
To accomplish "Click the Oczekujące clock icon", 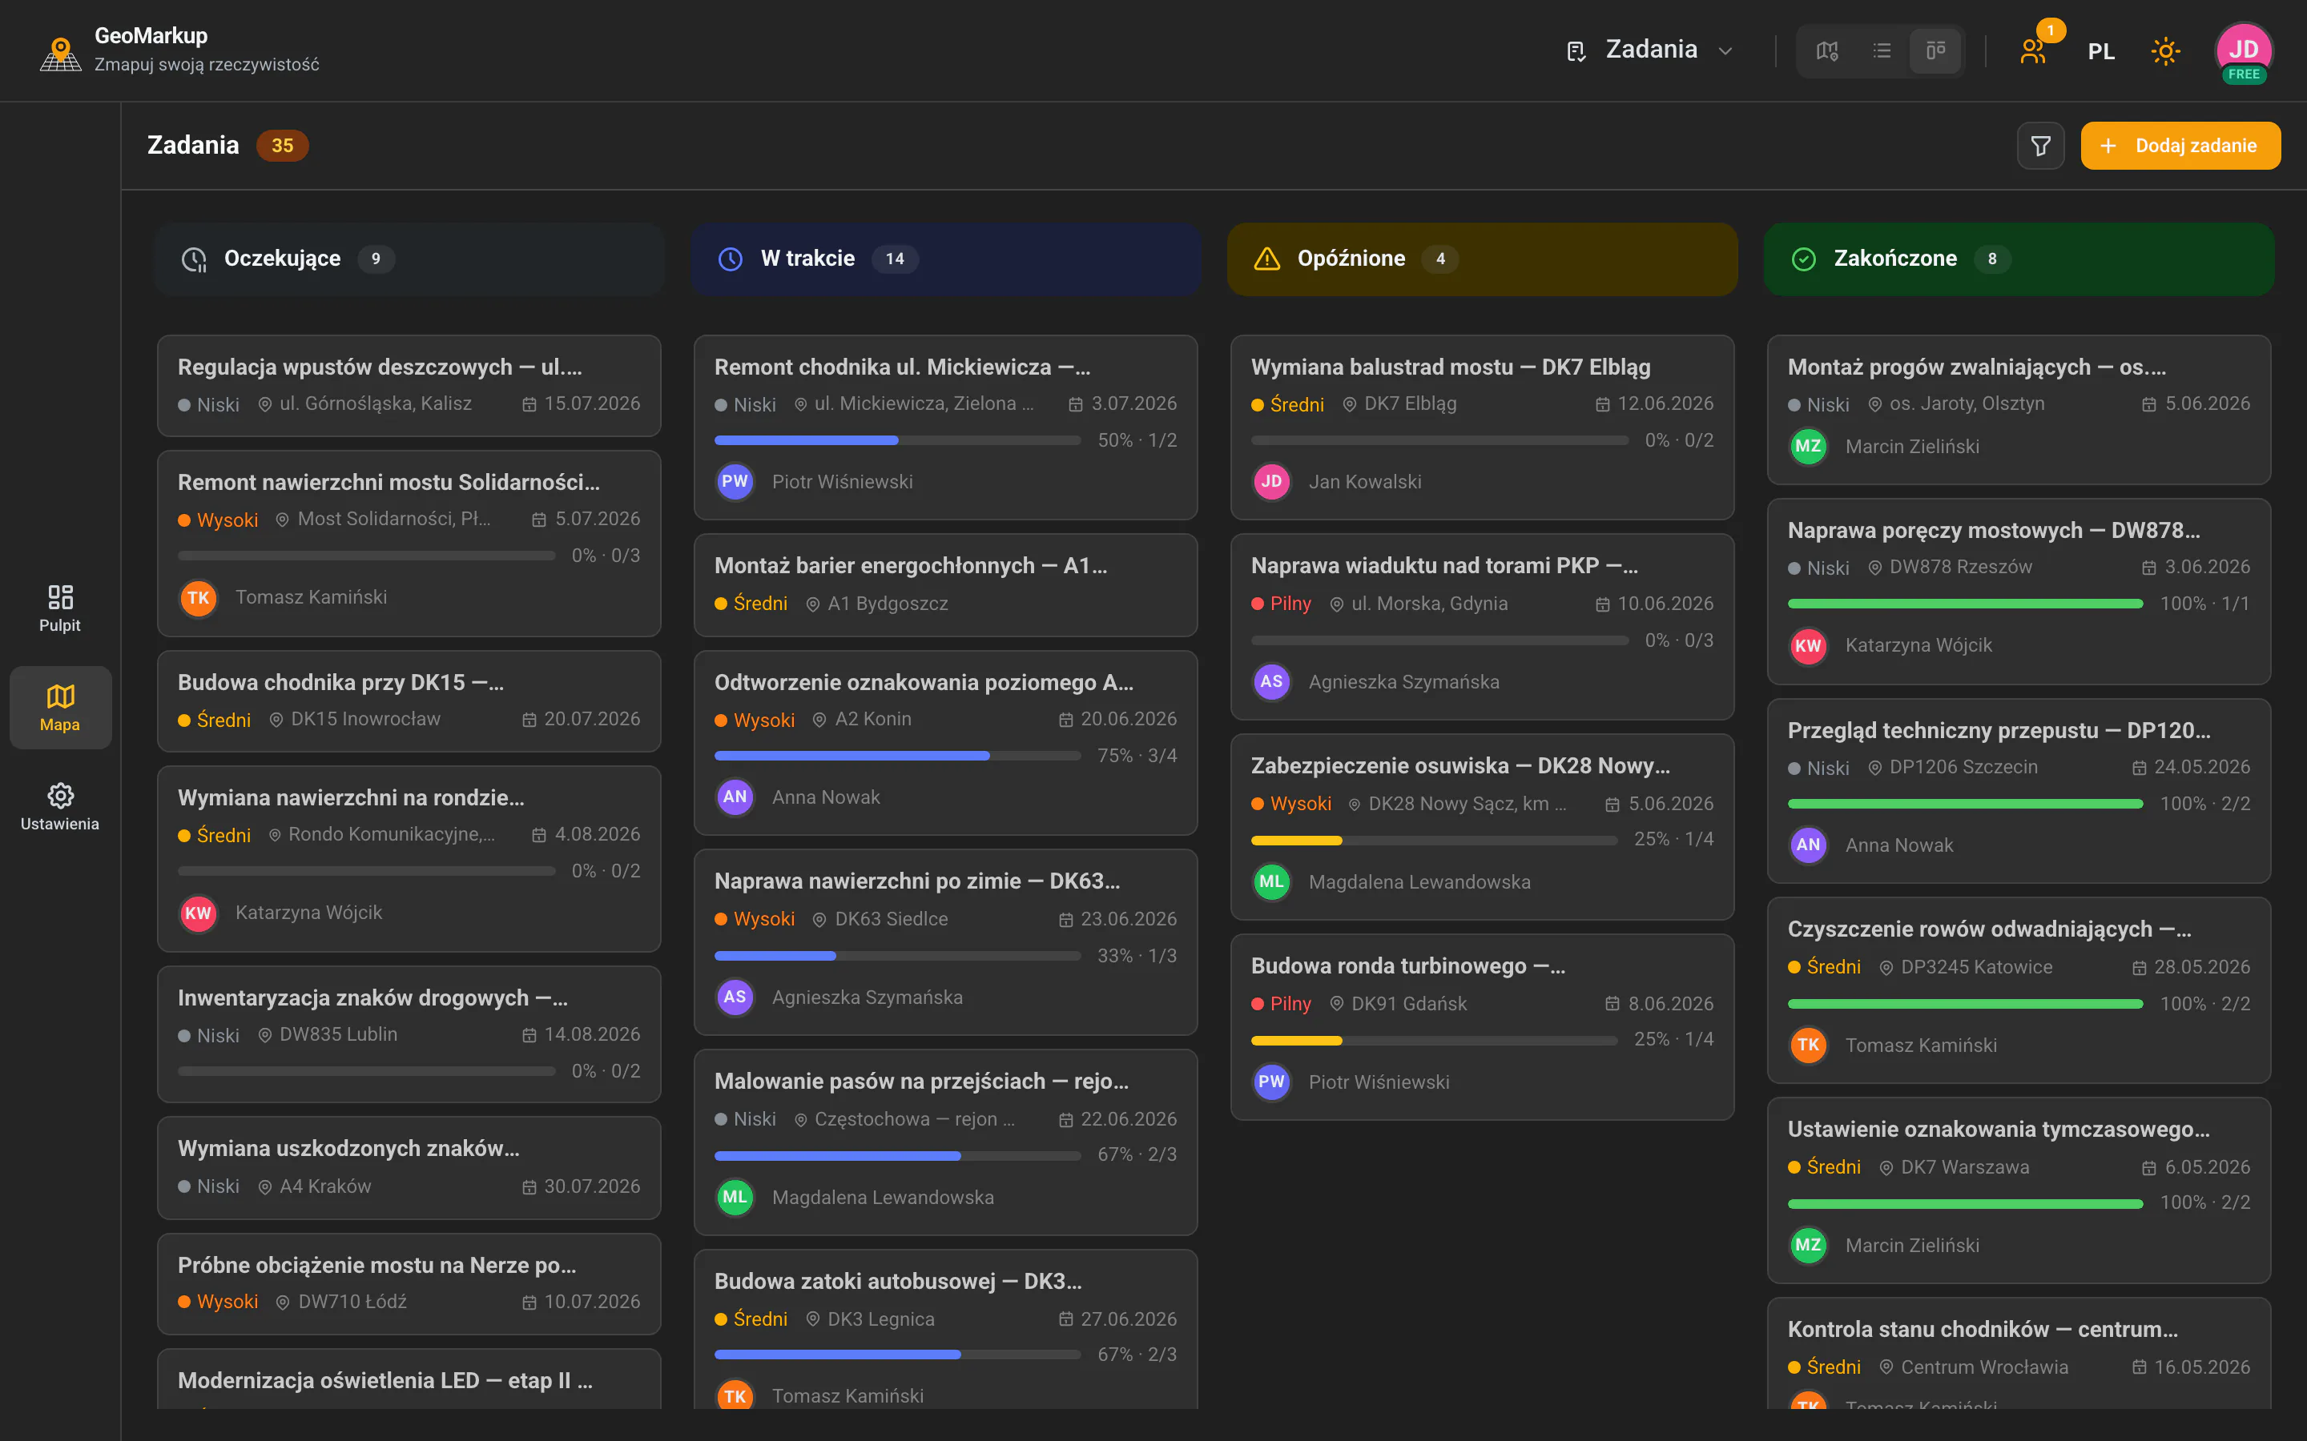I will [195, 259].
